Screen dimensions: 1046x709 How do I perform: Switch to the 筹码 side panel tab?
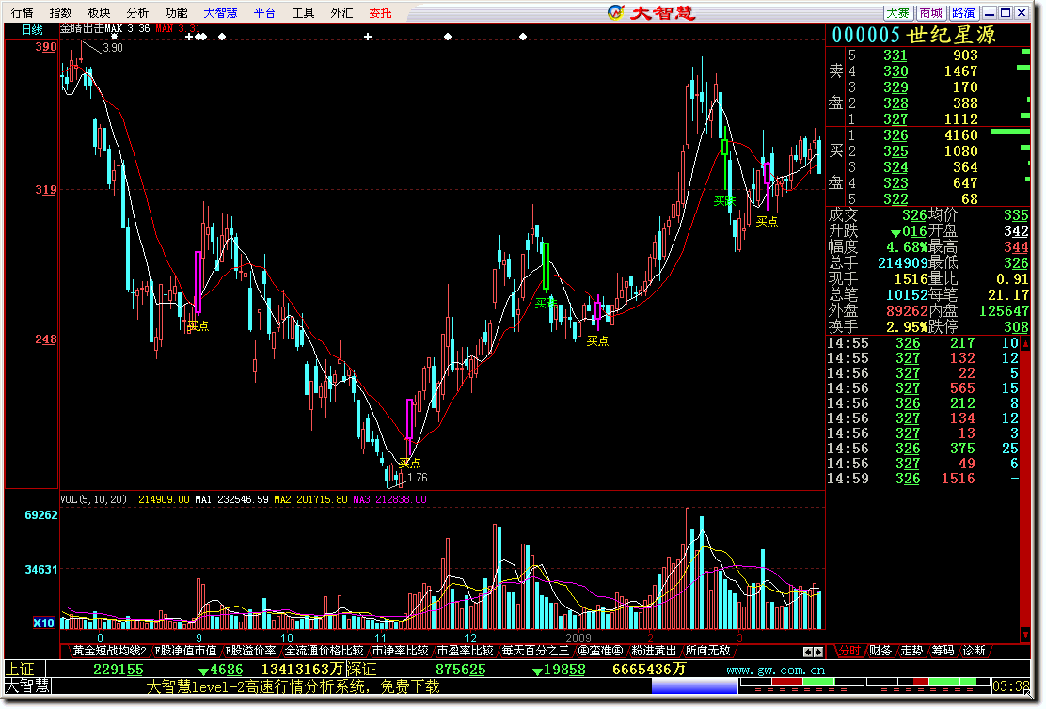point(943,651)
